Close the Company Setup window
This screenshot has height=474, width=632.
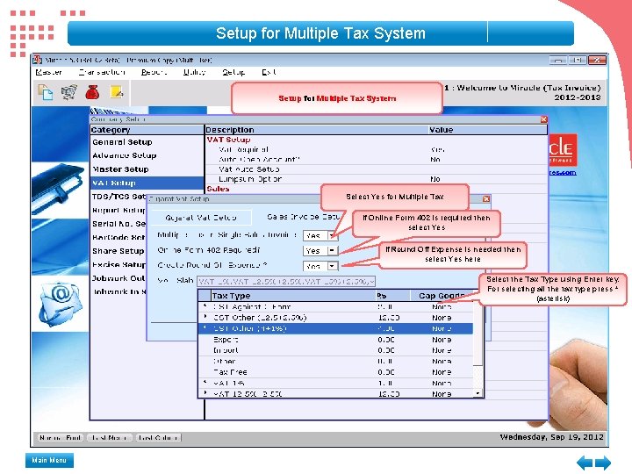(x=543, y=119)
